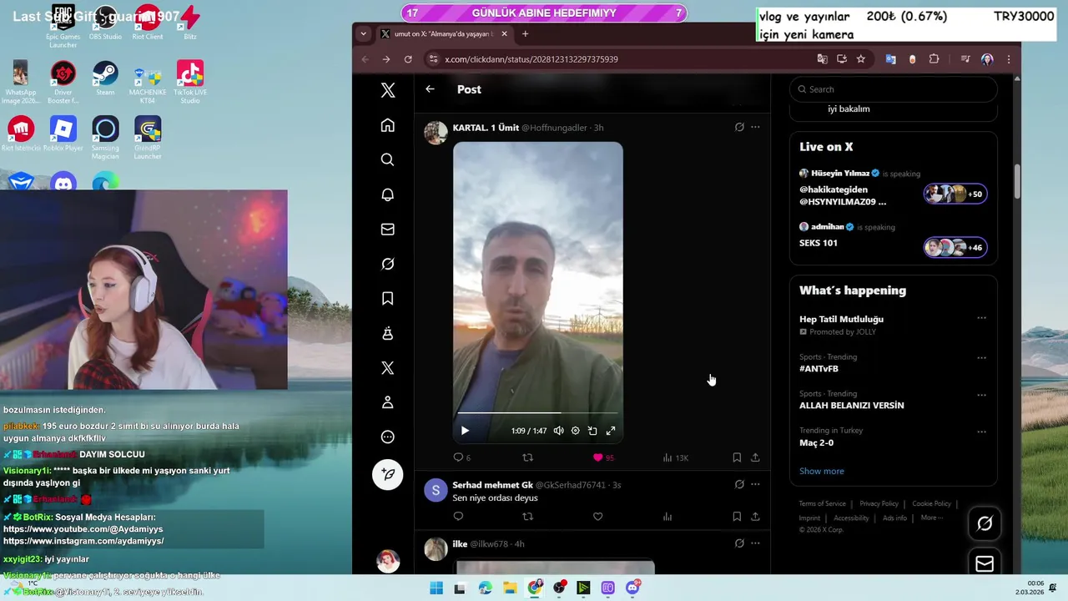The height and width of the screenshot is (601, 1068).
Task: Reply to KARTAL. 1 Ümit's post
Action: tap(458, 457)
